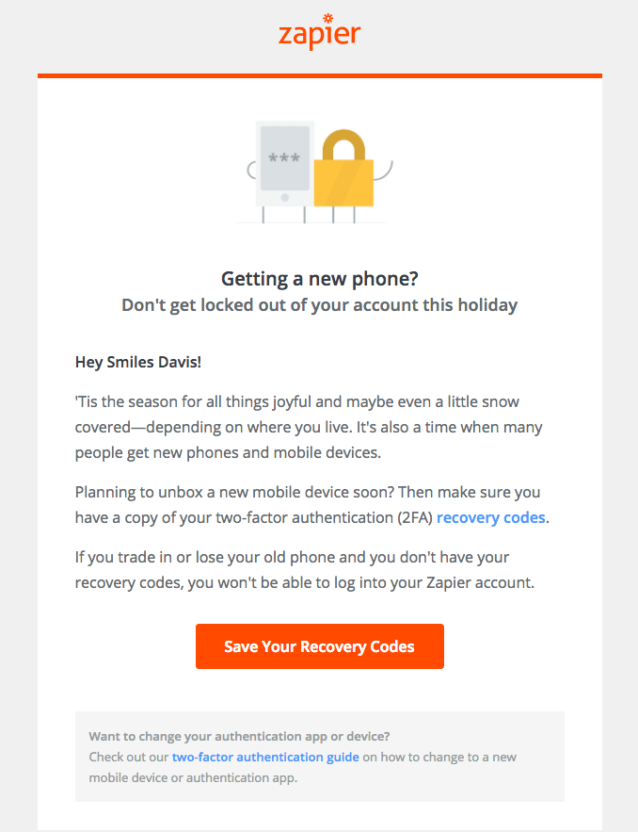Click "Want to change your authentication app" text

click(240, 736)
